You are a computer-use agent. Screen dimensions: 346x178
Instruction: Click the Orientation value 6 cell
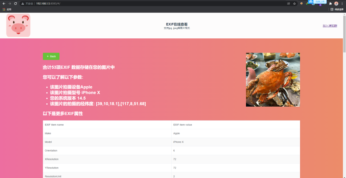click(236, 150)
